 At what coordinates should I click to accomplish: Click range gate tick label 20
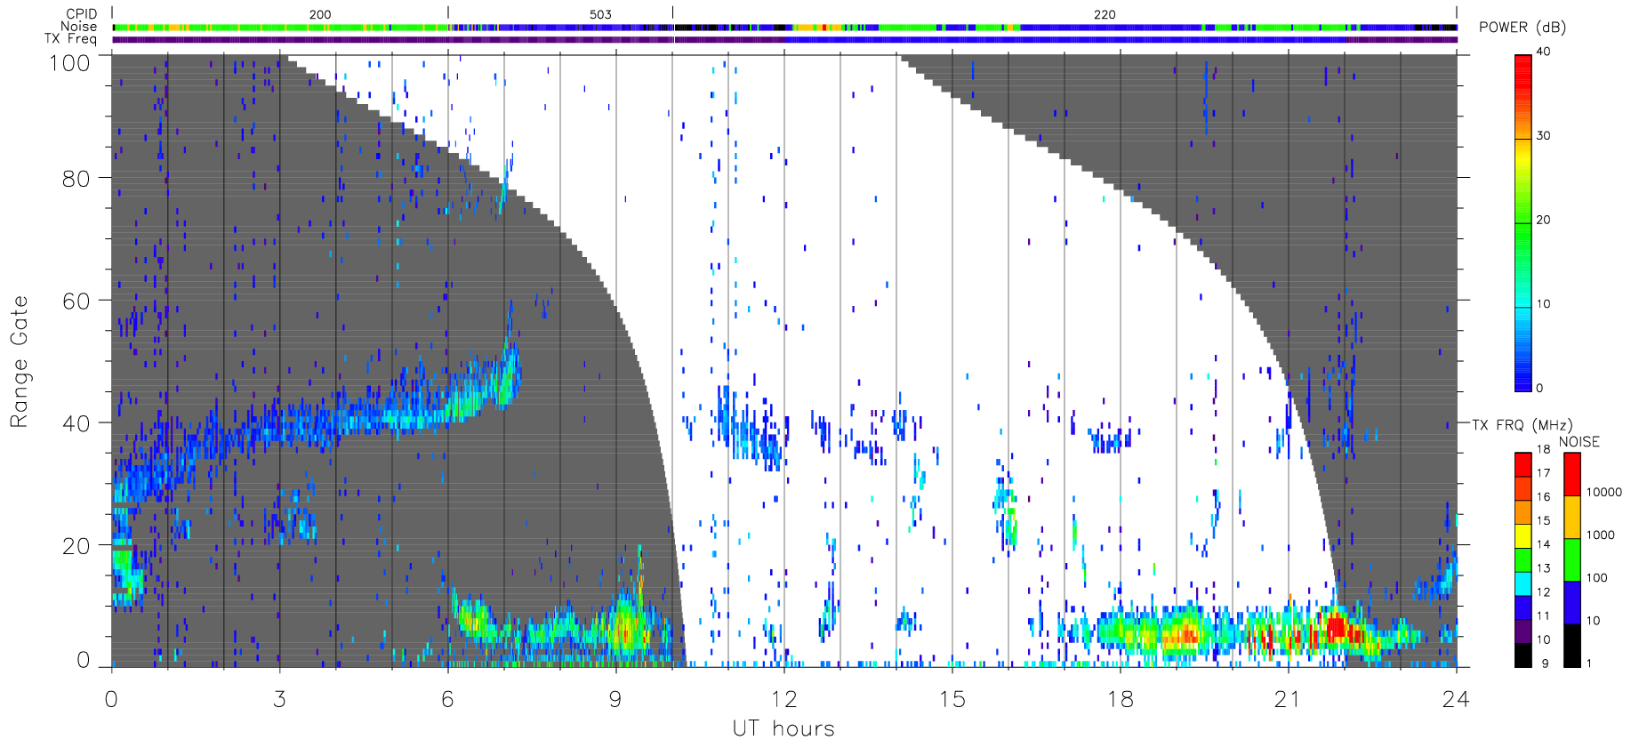point(76,547)
